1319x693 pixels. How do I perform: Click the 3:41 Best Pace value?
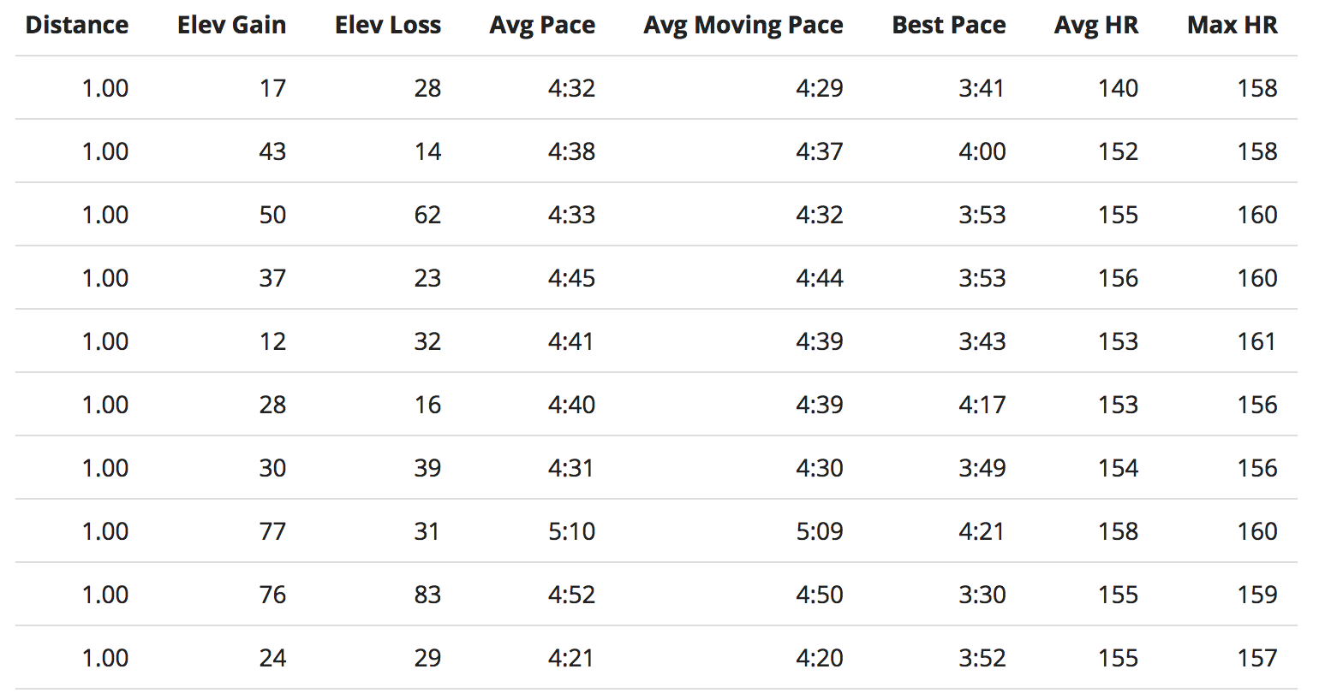981,88
